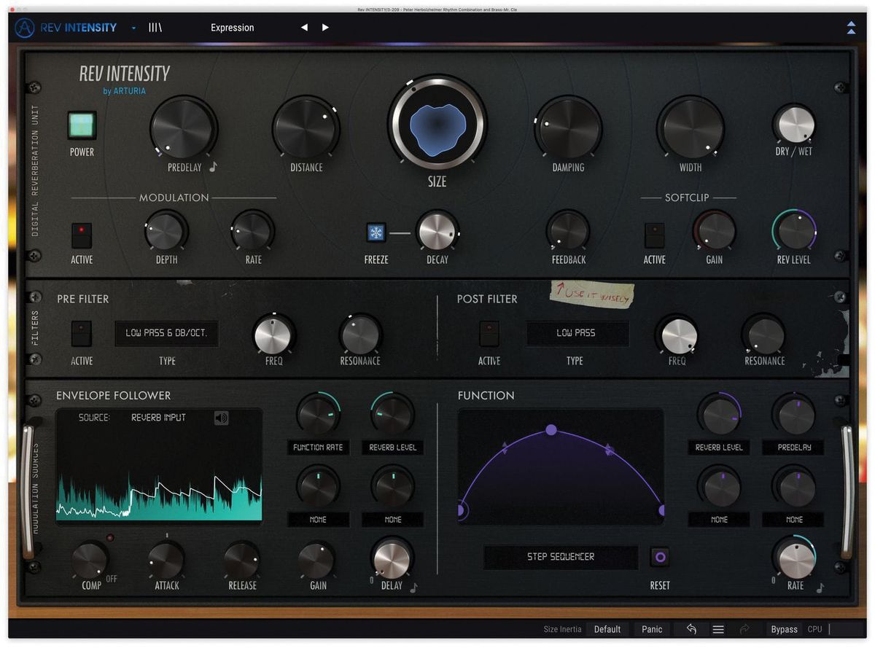Click the Expression preset name
The image size is (875, 648).
(232, 28)
